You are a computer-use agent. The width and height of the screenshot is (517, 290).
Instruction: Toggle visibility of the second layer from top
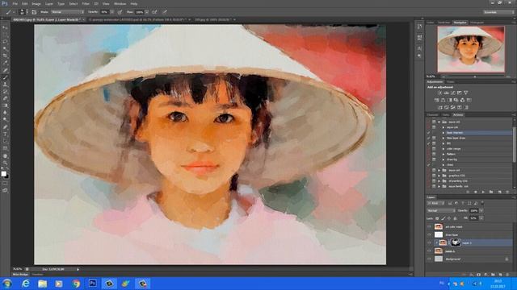429,234
